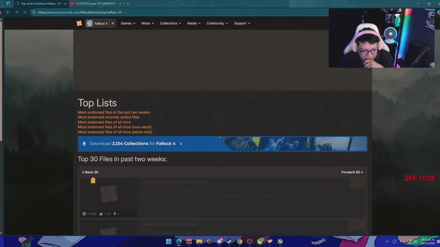Close the Top mods at Fallout 4 Nexus tab
The height and width of the screenshot is (247, 440).
(x=65, y=4)
